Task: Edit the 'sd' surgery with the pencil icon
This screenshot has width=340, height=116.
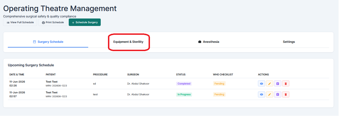Action: point(270,84)
